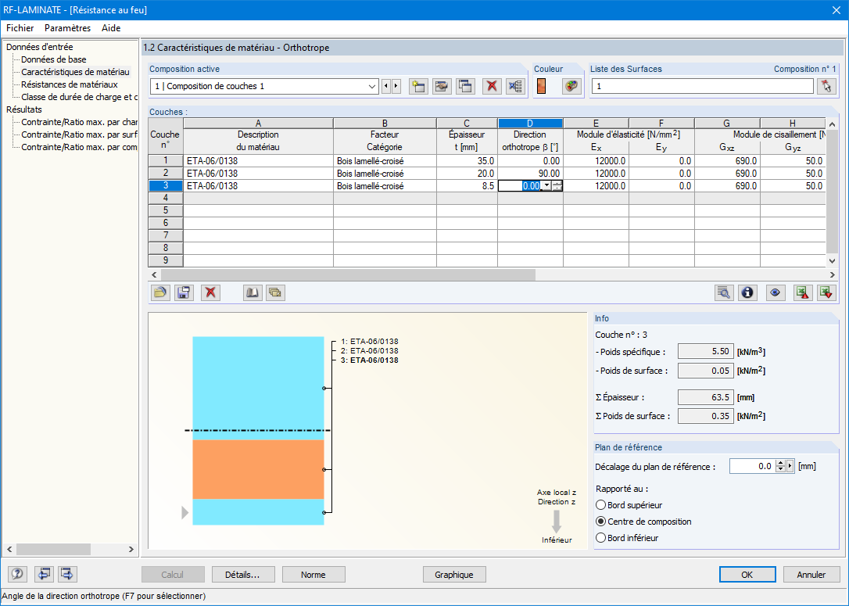Select row header for layer 2

coord(166,174)
